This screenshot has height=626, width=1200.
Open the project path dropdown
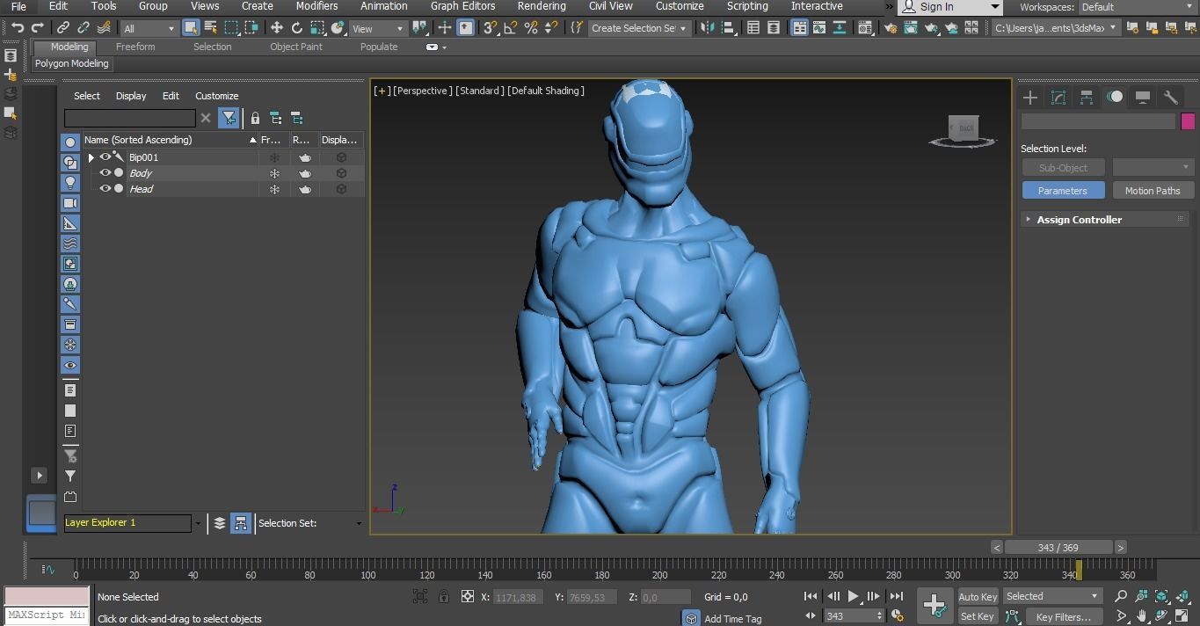1056,28
